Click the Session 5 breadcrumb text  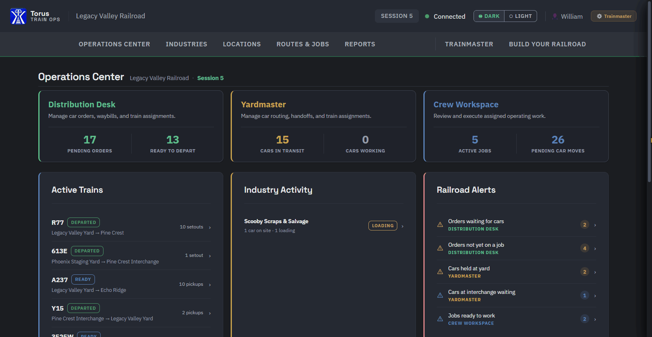coord(210,78)
